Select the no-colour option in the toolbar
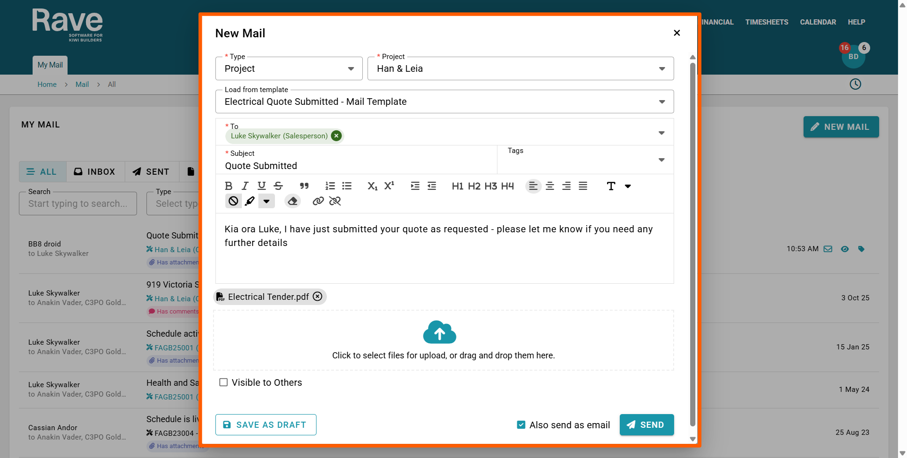 click(233, 201)
